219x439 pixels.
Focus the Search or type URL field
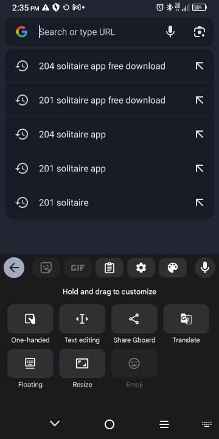99,32
